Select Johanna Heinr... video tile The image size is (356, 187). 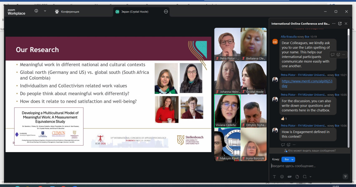227,78
